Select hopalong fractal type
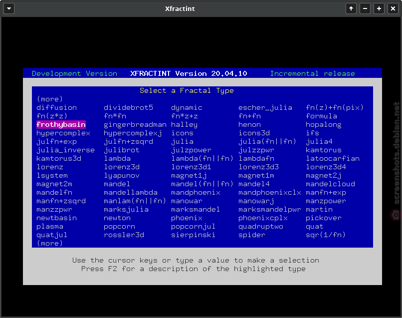 pyautogui.click(x=324, y=124)
